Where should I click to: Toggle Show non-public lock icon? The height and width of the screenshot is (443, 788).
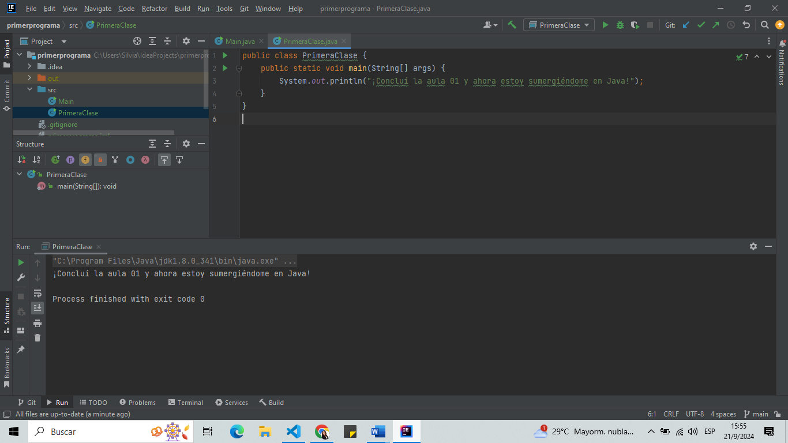(x=100, y=160)
